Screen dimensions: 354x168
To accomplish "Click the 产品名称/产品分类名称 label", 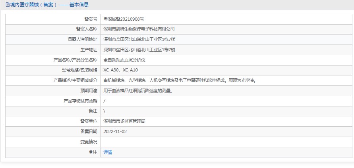I will coord(75,60).
